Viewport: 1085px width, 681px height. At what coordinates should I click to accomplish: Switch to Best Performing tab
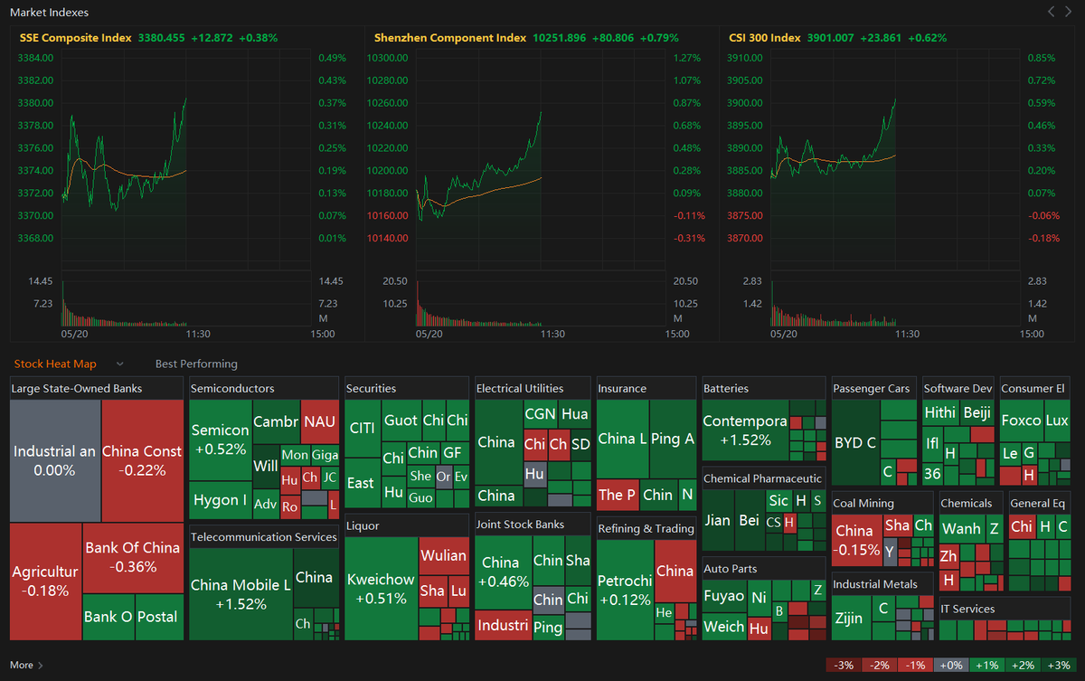(x=196, y=364)
